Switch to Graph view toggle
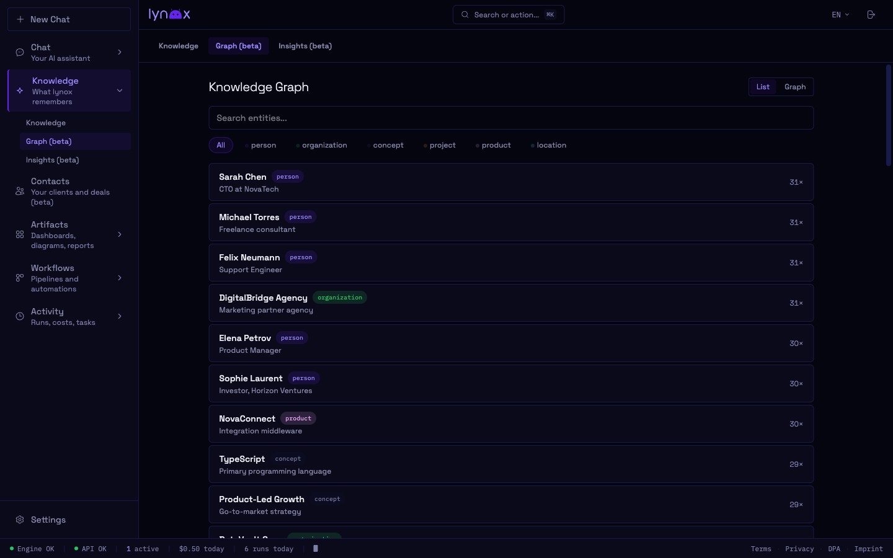 794,87
